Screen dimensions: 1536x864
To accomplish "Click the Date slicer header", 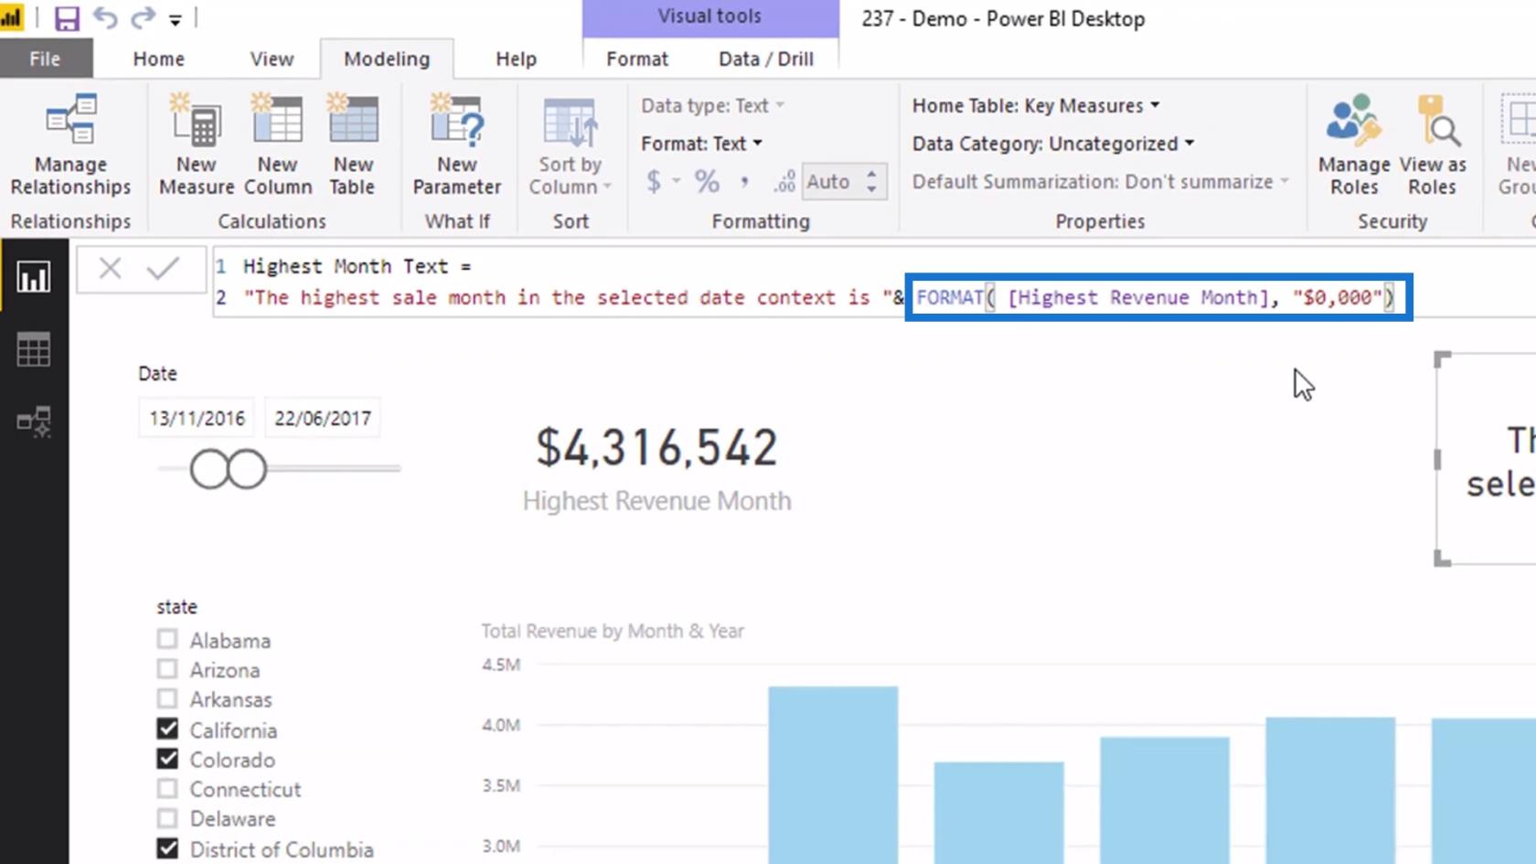I will 157,373.
